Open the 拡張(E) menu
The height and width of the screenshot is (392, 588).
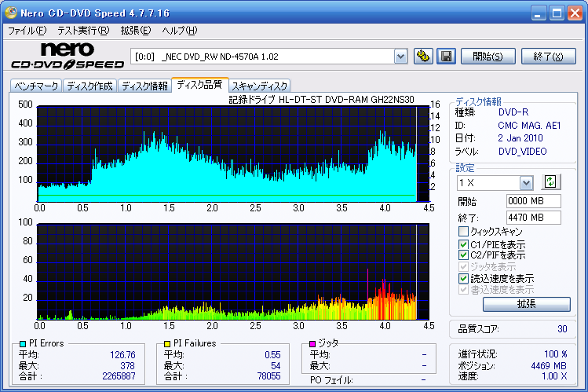tap(136, 31)
